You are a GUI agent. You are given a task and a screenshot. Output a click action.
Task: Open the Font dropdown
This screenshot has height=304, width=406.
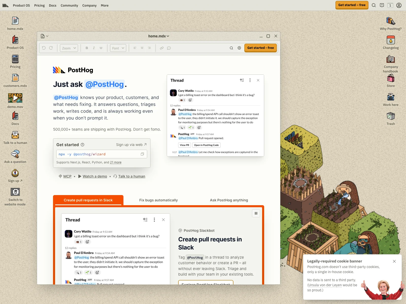coord(118,48)
